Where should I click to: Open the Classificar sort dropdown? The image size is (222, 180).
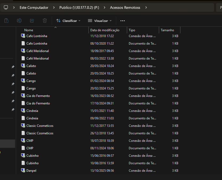[68, 21]
